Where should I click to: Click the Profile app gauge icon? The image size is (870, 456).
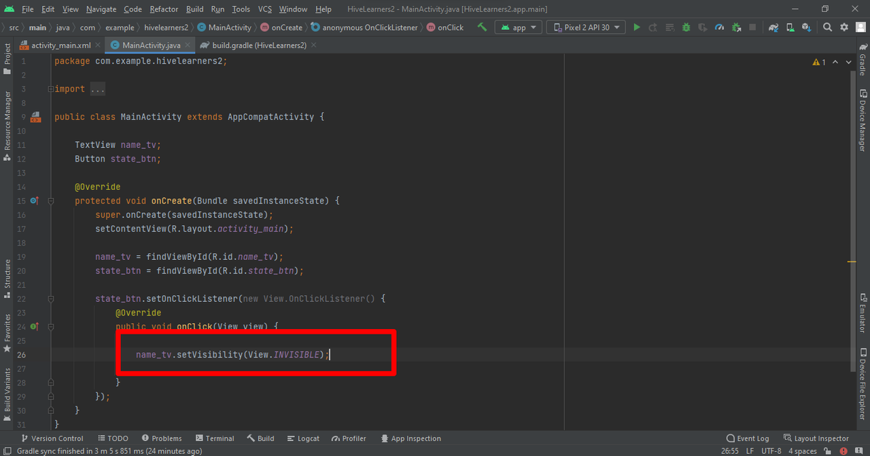tap(720, 27)
